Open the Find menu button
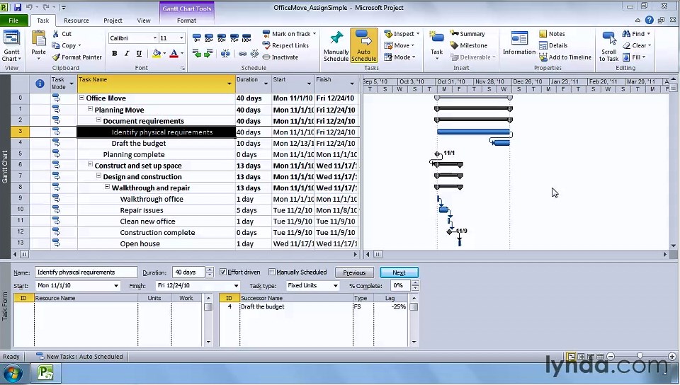Image resolution: width=680 pixels, height=385 pixels. (x=636, y=34)
